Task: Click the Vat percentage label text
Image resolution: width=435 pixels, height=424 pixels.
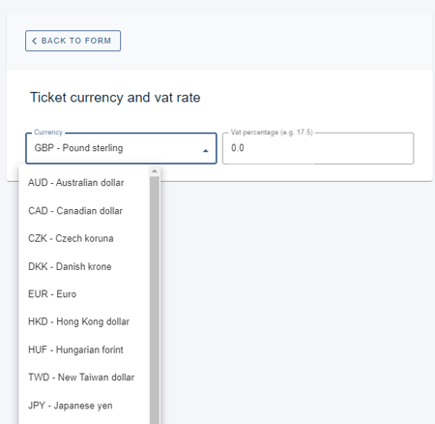Action: pos(272,133)
